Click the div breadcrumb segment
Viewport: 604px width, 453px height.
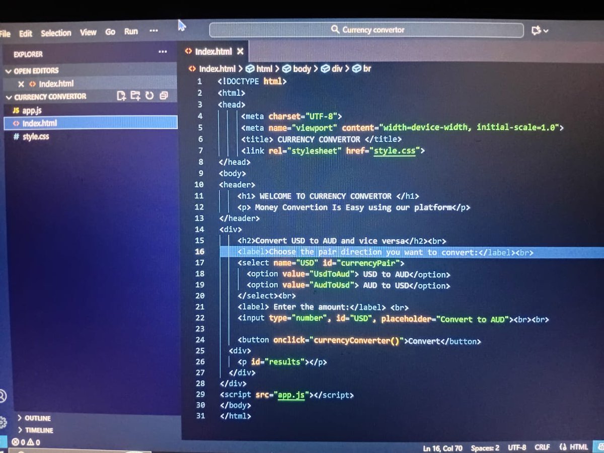[x=337, y=68]
